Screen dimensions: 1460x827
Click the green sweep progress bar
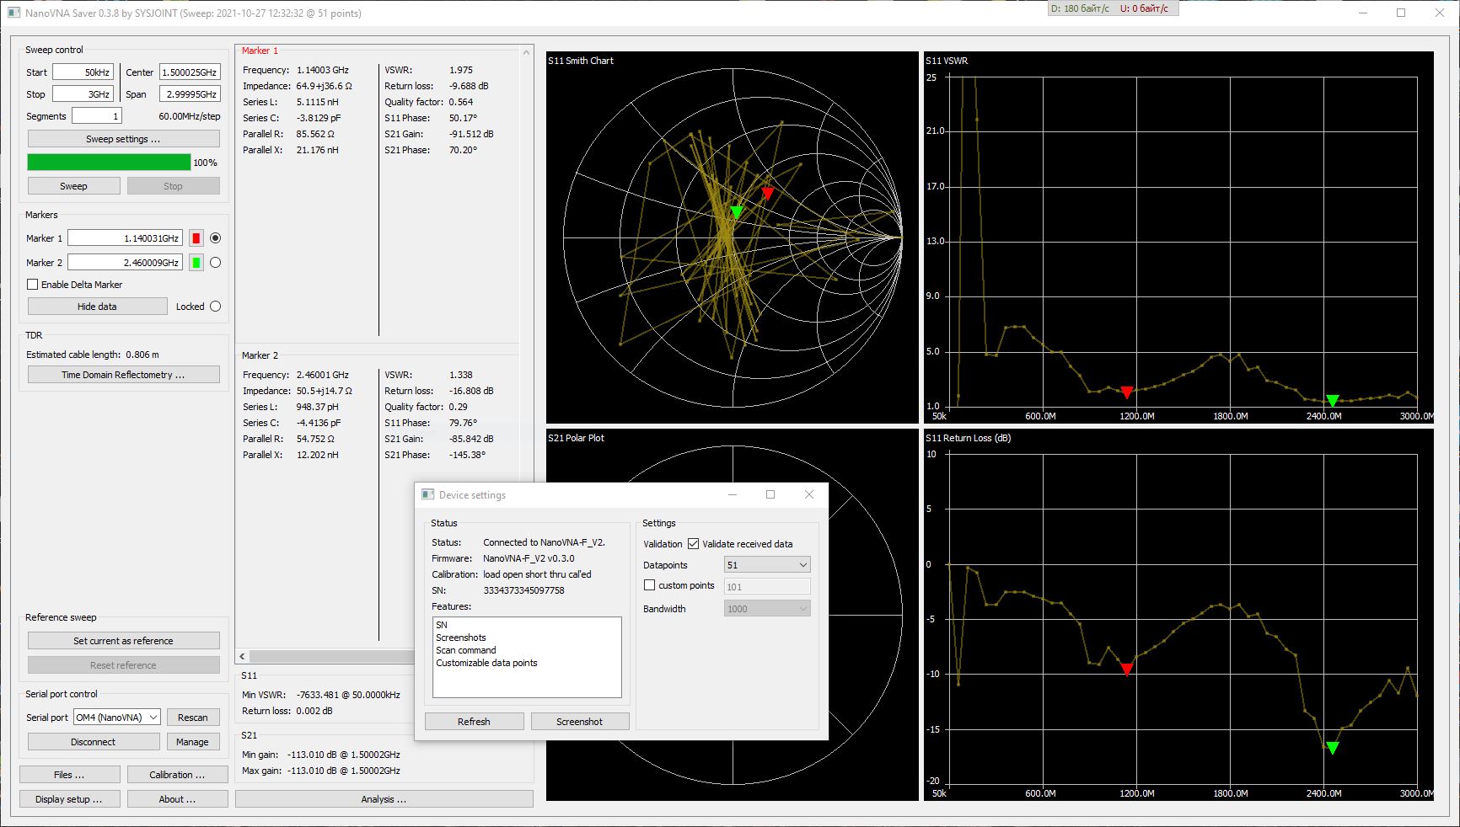click(x=110, y=163)
